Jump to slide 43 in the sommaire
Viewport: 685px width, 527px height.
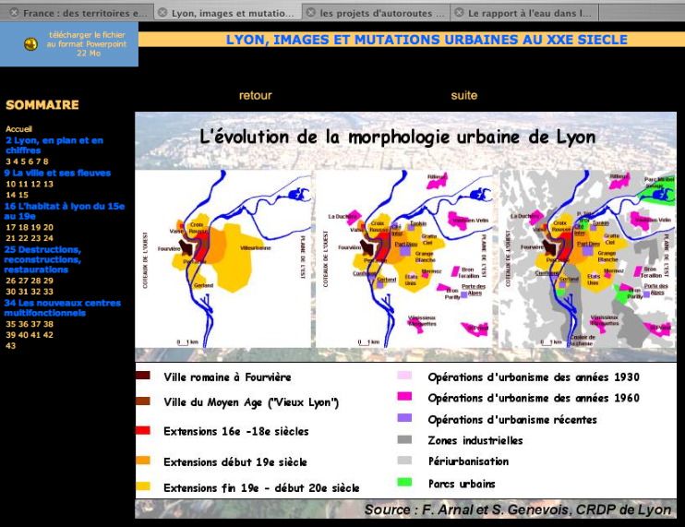point(10,346)
